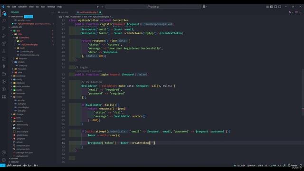Image resolution: width=304 pixels, height=171 pixels.
Task: Open the Terminal menu
Action: tap(51, 7)
